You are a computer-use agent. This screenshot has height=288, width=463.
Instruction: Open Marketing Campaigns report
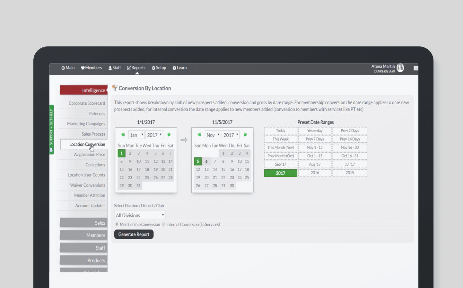[x=86, y=124]
